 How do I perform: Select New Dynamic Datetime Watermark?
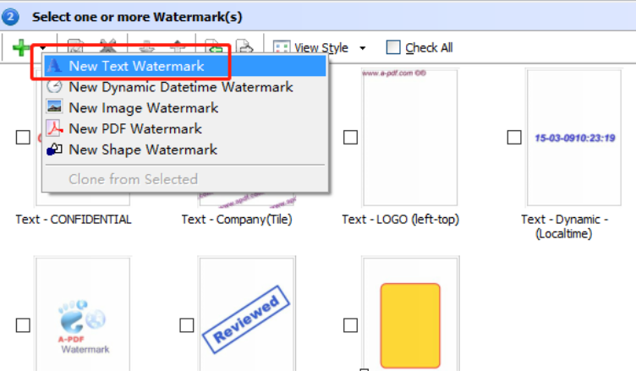180,87
